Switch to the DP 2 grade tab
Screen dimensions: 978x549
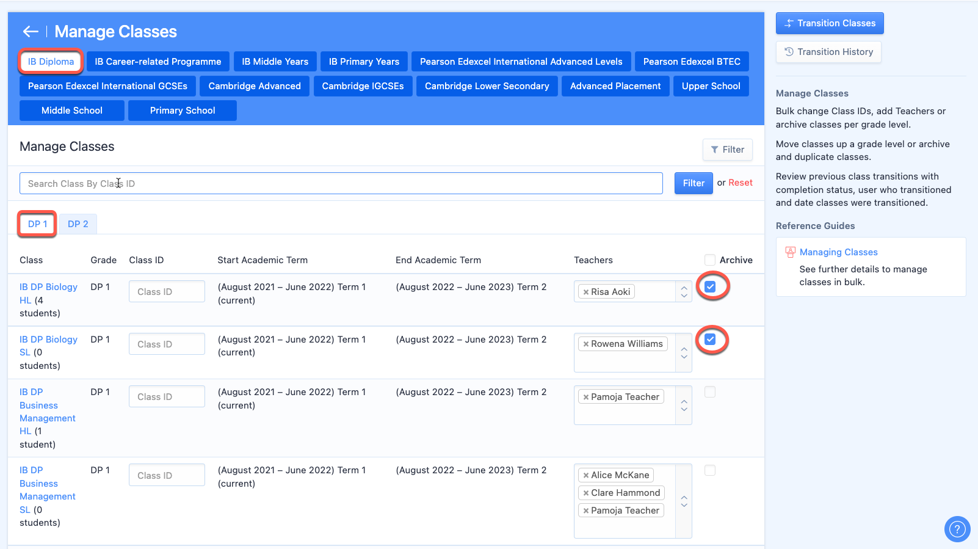[x=78, y=224]
